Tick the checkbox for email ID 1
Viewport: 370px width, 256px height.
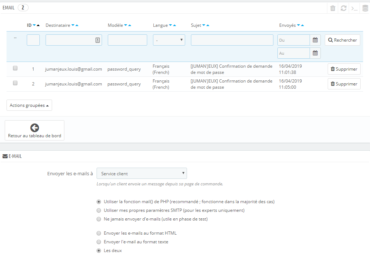15,68
